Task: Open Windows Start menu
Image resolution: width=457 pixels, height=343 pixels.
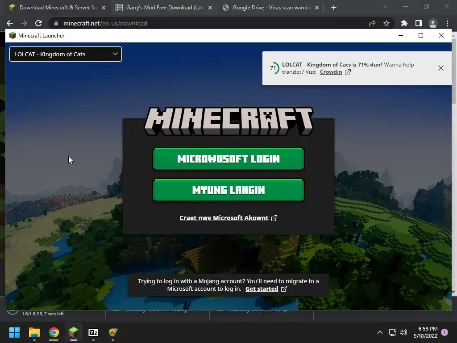Action: point(14,332)
